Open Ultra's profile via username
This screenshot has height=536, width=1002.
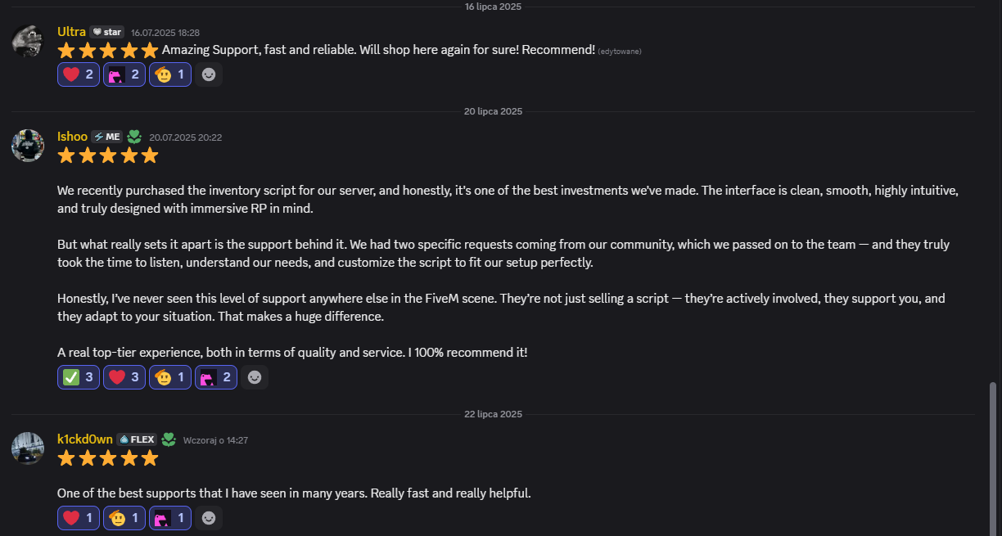click(x=71, y=31)
